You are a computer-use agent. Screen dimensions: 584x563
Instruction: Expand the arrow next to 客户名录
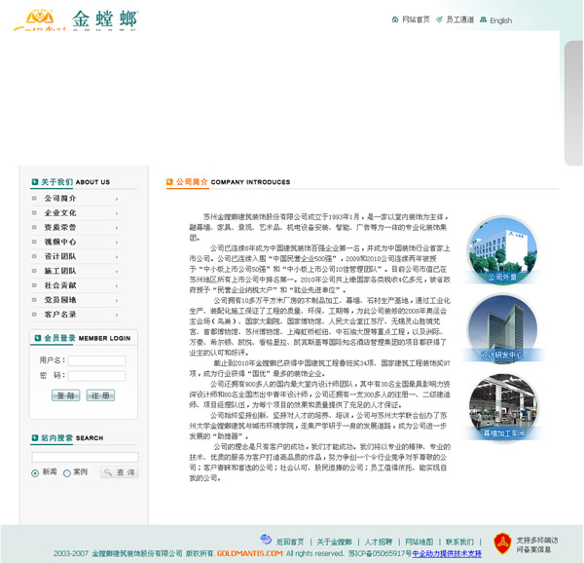click(117, 315)
